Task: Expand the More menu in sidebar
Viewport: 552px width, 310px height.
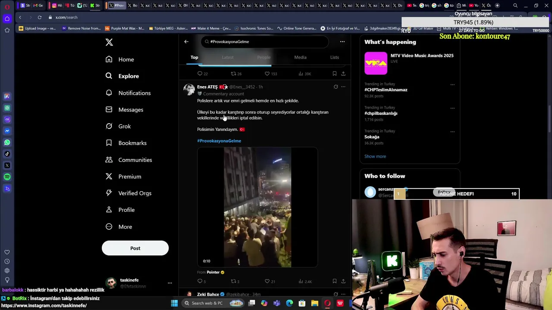Action: tap(119, 226)
